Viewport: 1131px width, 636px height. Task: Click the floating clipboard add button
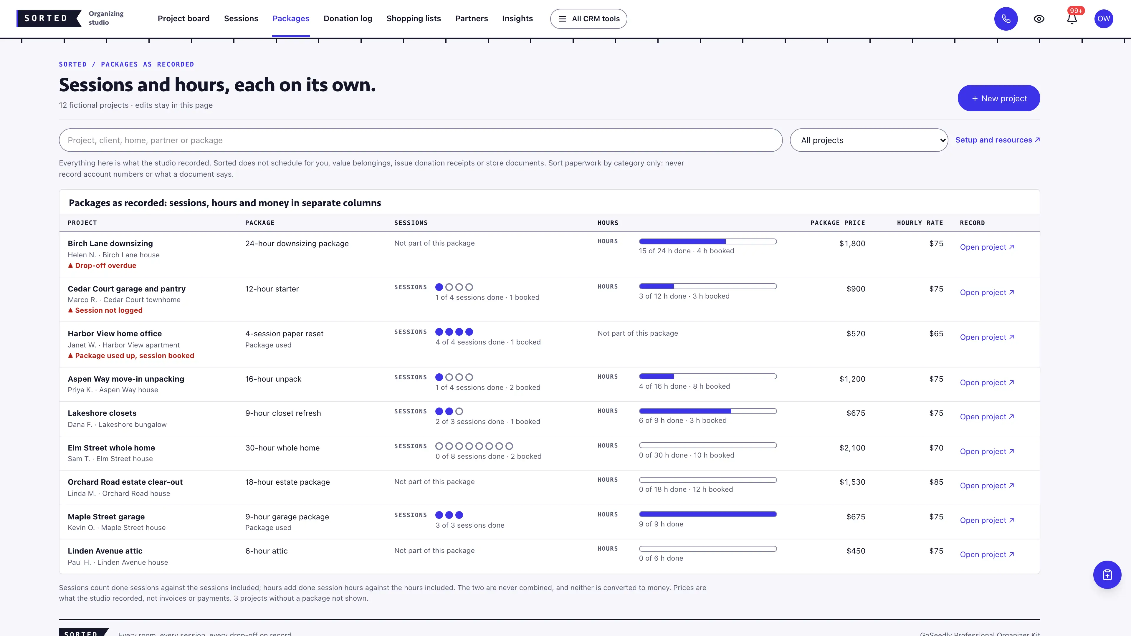click(1107, 574)
